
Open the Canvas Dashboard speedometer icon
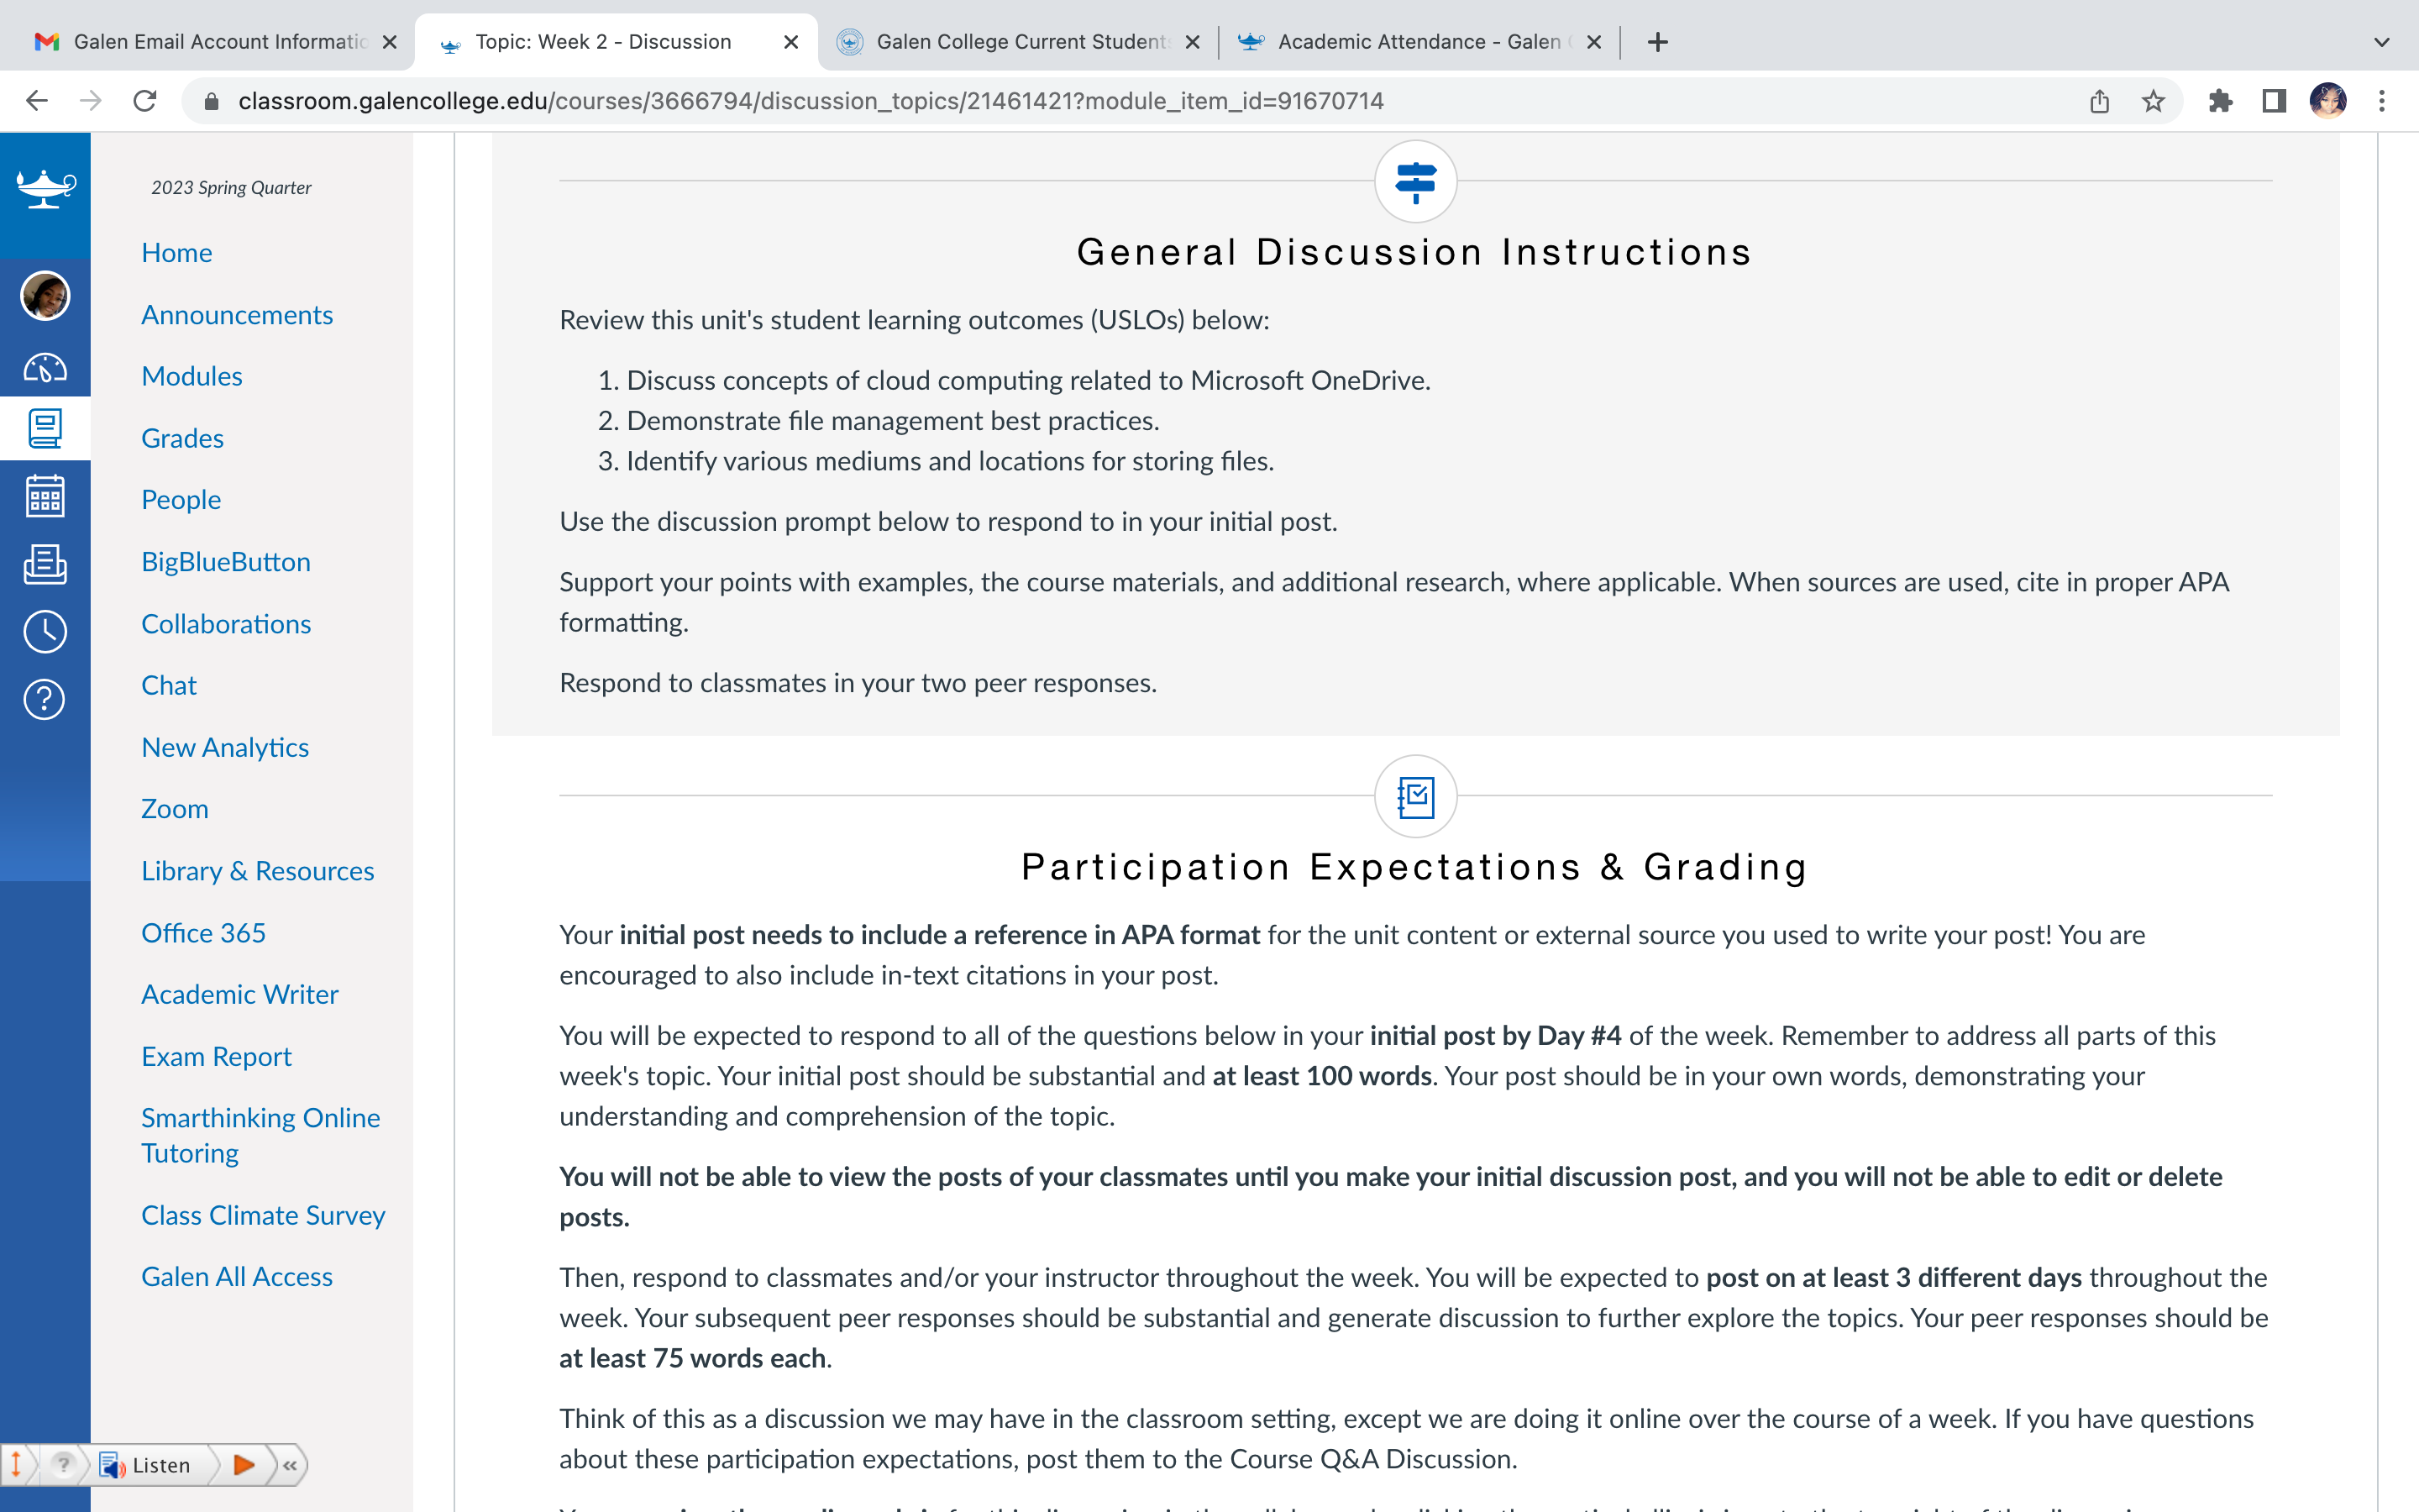point(45,367)
